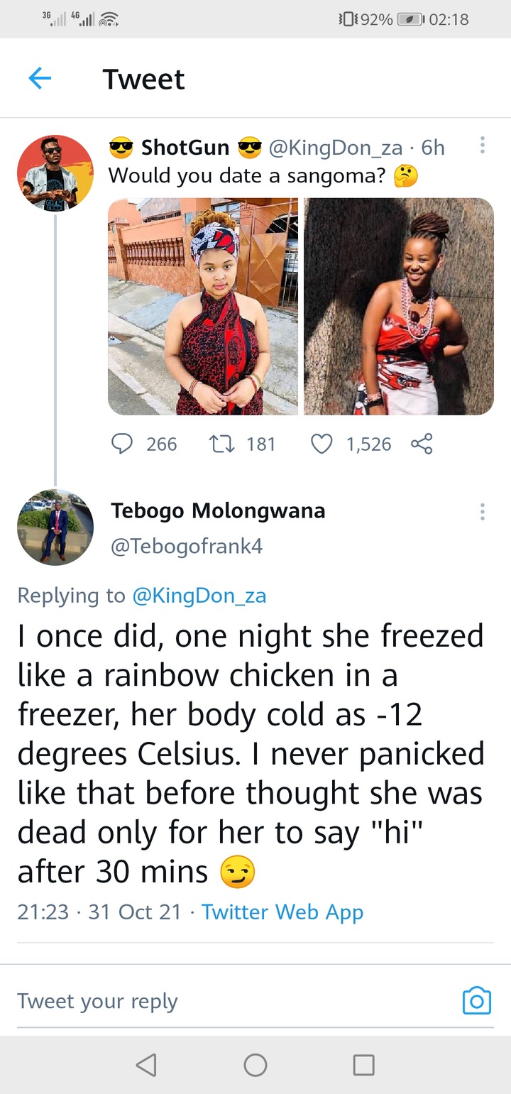Share ShotGun's tweet via share icon
The image size is (511, 1094).
click(x=422, y=444)
